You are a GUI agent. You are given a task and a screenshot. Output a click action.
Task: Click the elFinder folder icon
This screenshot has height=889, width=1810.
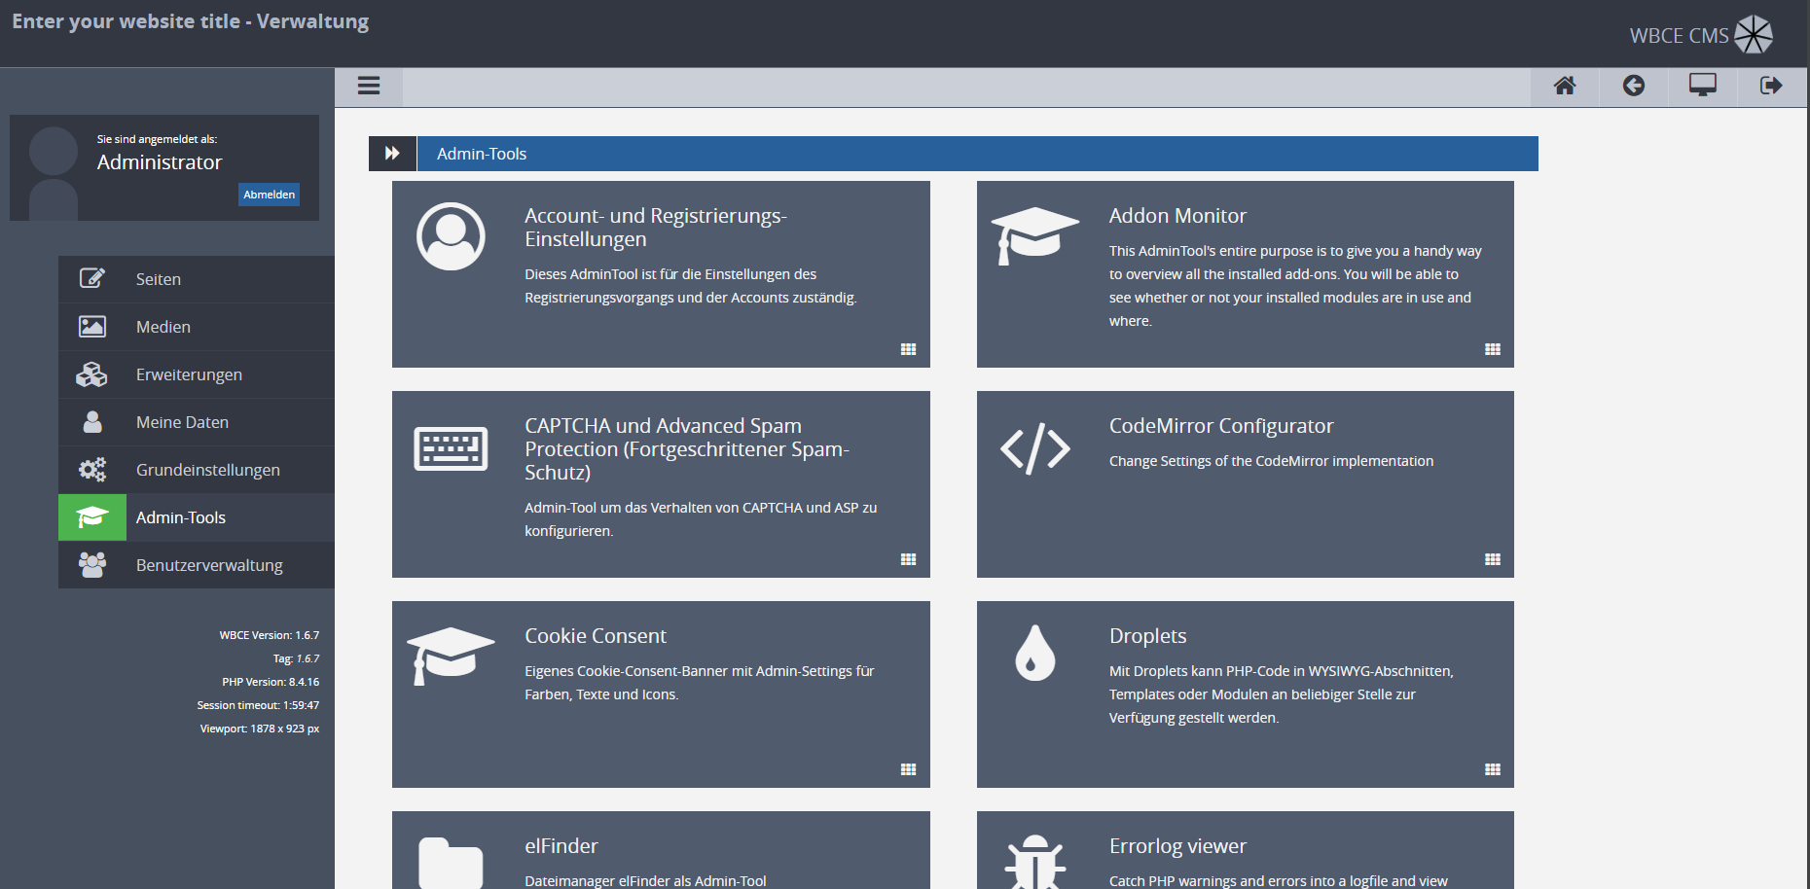(x=451, y=863)
